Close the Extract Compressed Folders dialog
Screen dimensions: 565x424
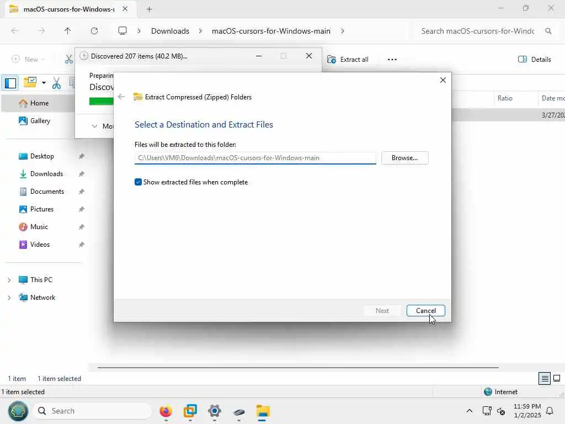pos(443,80)
